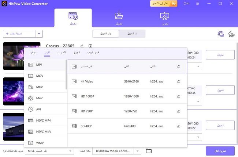Convert the first video Crocus
This screenshot has width=238, height=157.
220,55
